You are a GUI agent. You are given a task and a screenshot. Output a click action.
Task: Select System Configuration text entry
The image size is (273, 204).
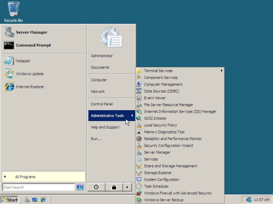click(x=162, y=179)
